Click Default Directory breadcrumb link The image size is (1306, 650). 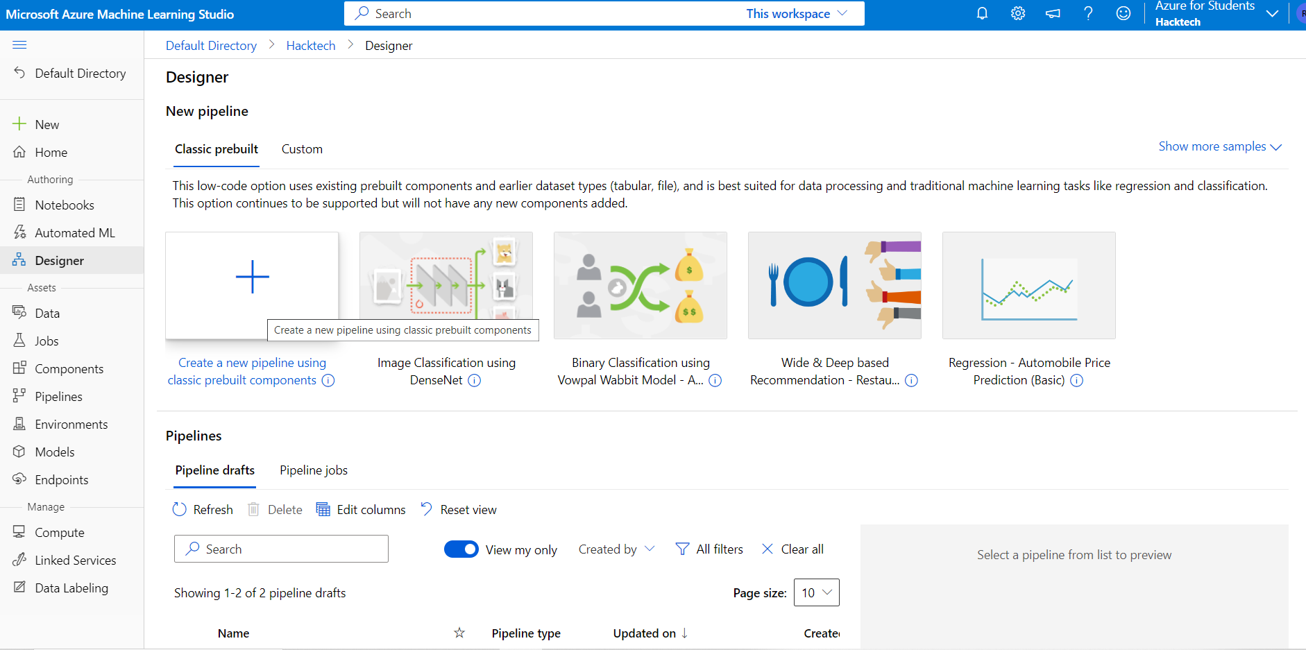(211, 46)
